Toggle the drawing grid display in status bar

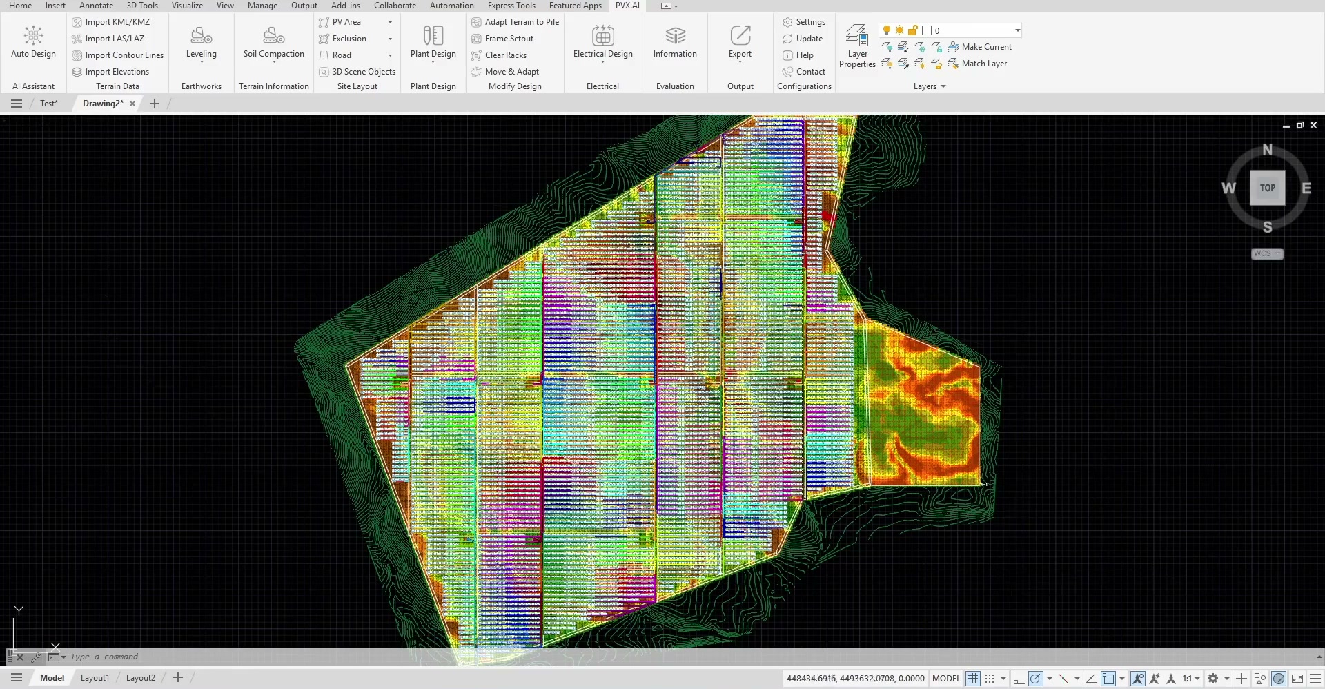click(972, 679)
